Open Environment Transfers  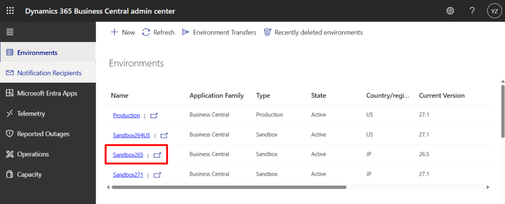(219, 32)
